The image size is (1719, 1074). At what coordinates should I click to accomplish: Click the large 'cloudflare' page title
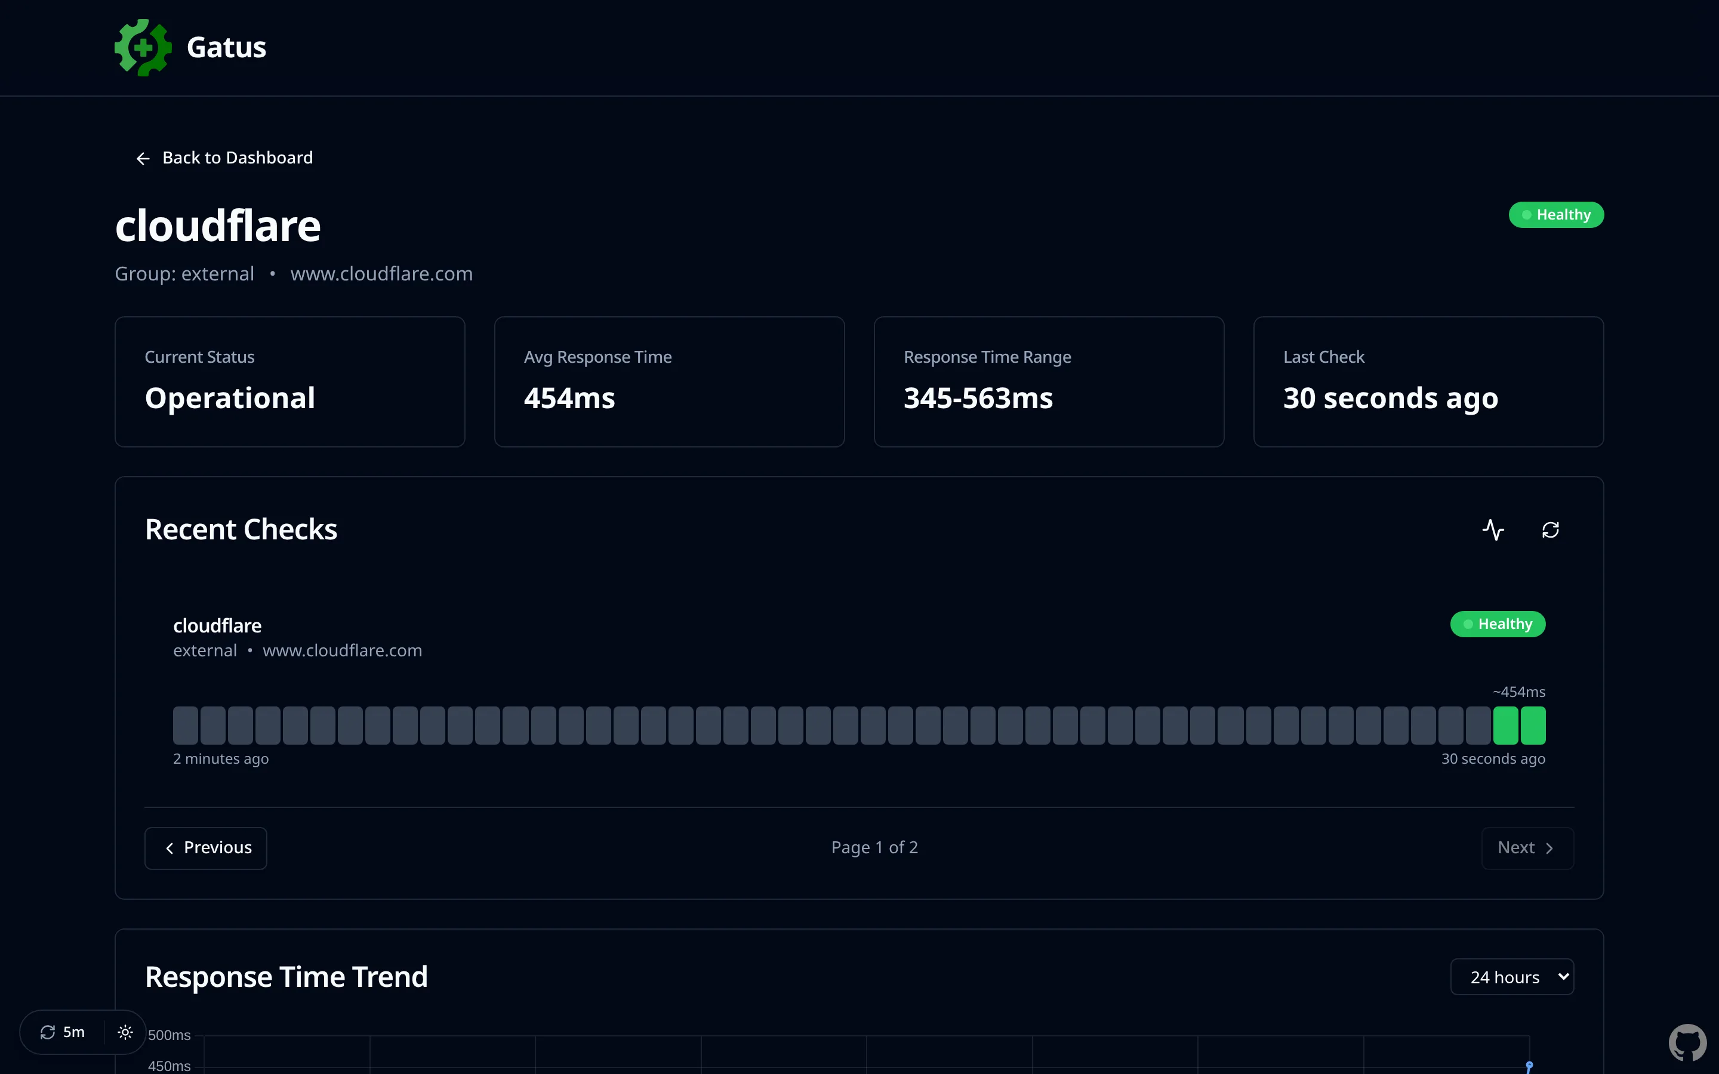[218, 226]
